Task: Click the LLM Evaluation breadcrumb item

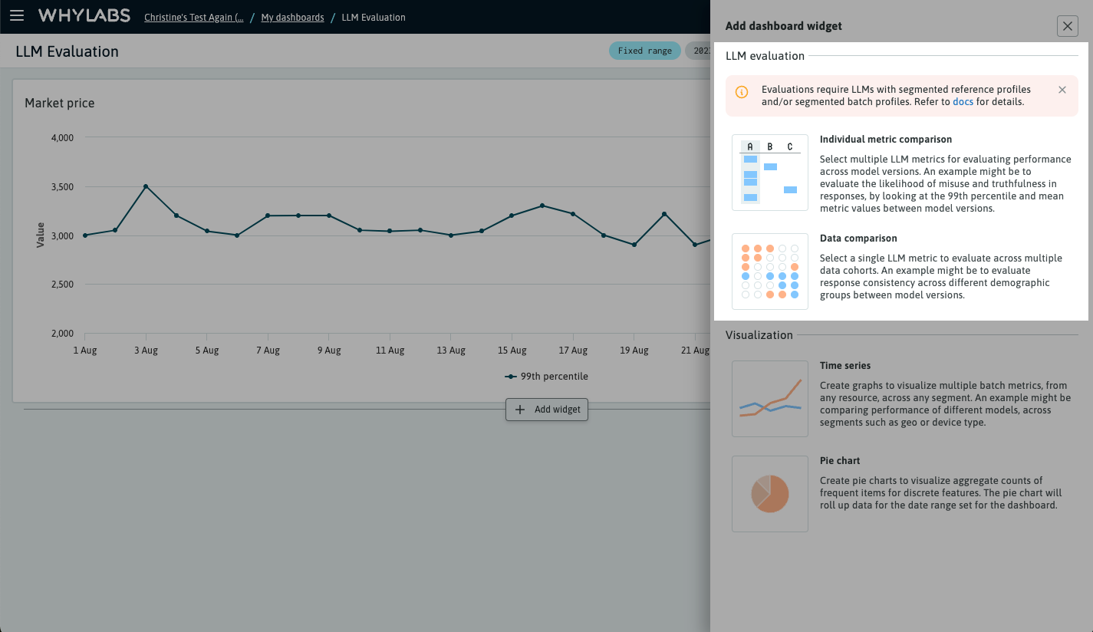Action: (374, 17)
